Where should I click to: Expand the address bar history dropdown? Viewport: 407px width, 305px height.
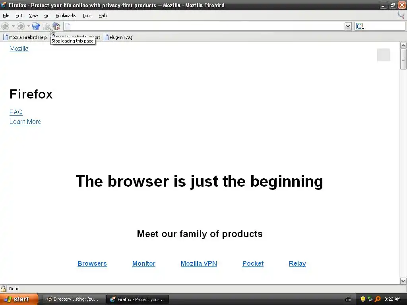(348, 26)
